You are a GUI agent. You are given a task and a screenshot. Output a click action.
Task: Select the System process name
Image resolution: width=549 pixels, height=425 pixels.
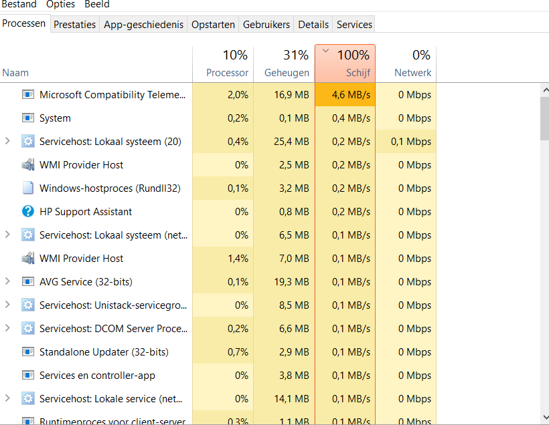55,118
